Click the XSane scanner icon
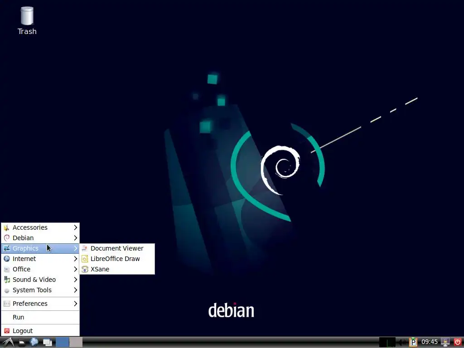Viewport: 464px width, 348px height. [x=85, y=269]
